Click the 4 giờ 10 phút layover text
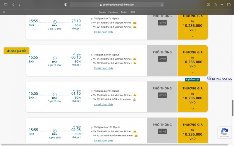Image resolution: width=234 pixels, height=146 pixels. click(x=55, y=65)
